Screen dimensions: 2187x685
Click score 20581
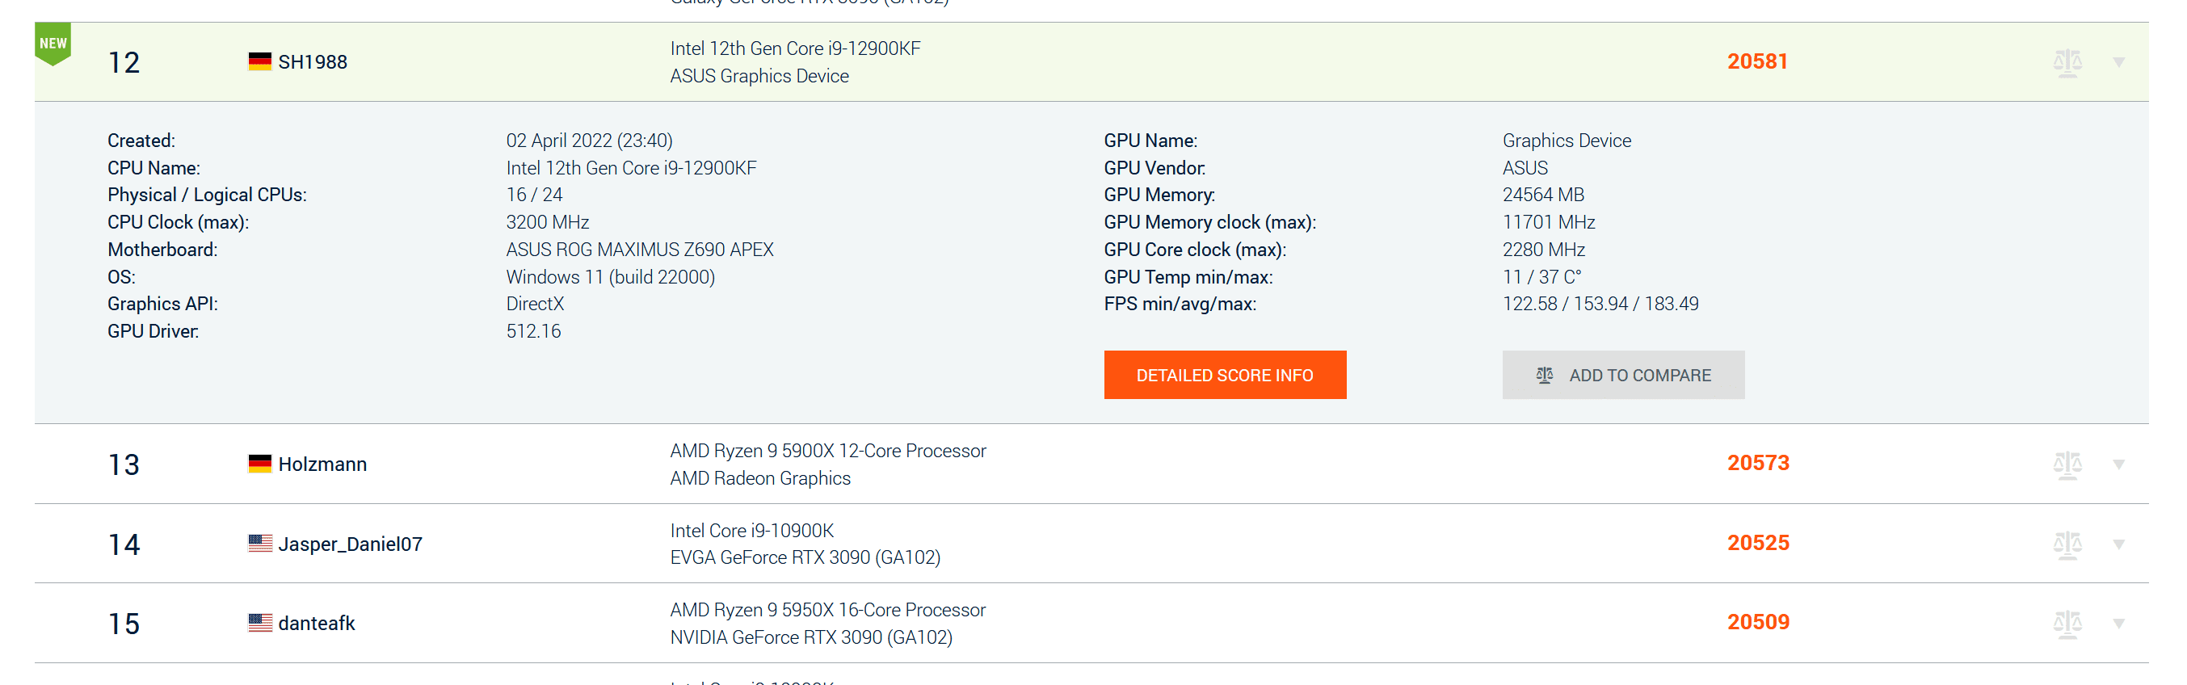[x=1756, y=62]
